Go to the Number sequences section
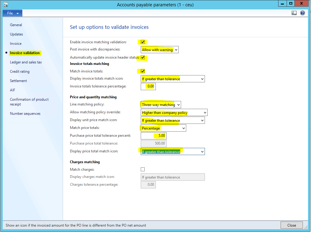 point(25,114)
